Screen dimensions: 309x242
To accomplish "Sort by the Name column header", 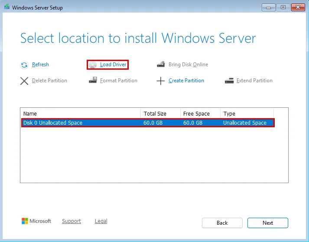I will (81, 113).
